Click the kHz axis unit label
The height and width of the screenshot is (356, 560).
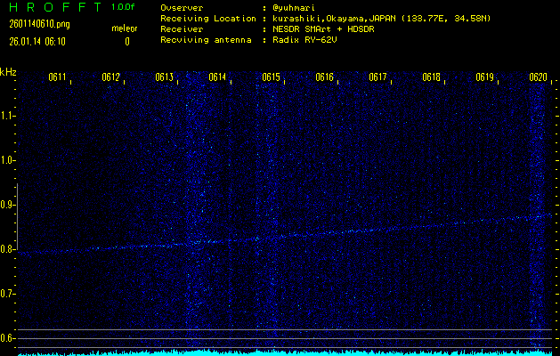(8, 72)
